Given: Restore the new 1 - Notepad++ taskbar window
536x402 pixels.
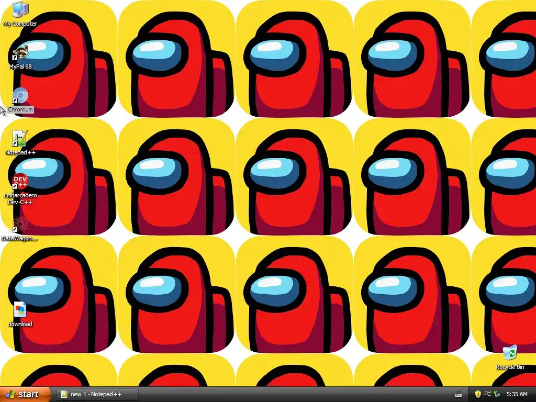Looking at the screenshot, I should [x=97, y=394].
